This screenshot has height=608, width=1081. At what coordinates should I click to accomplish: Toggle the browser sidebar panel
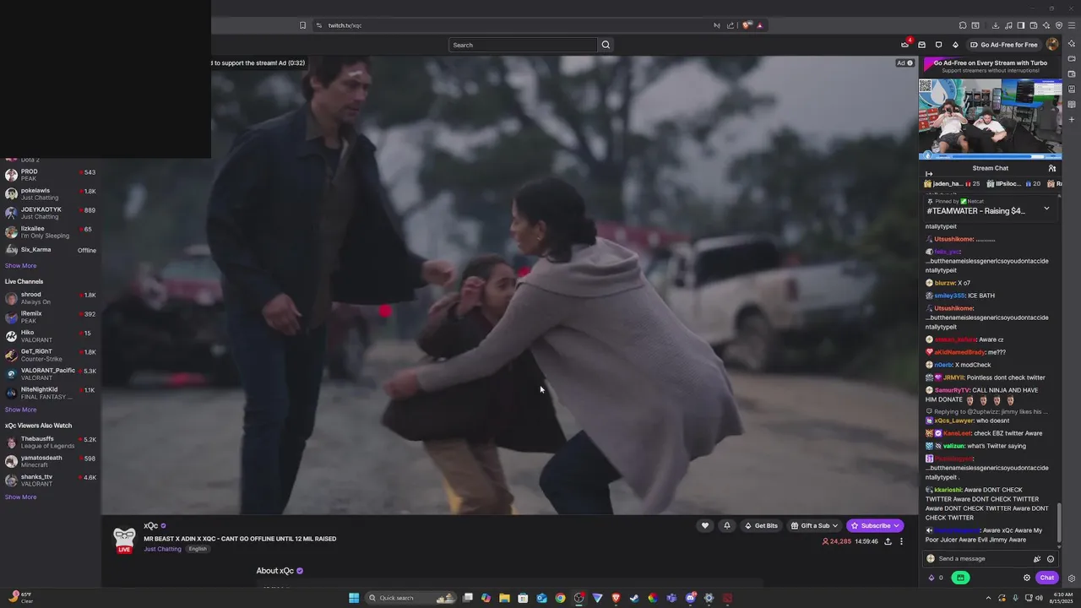(x=1020, y=25)
